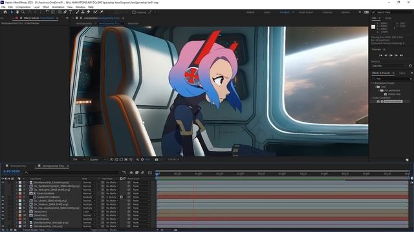This screenshot has width=414, height=232.
Task: Select the Learn workspace
Action: point(267,12)
